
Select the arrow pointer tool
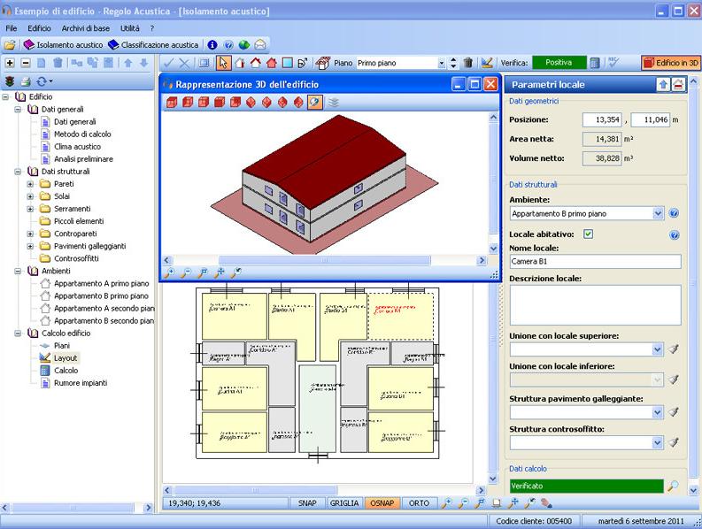click(223, 63)
